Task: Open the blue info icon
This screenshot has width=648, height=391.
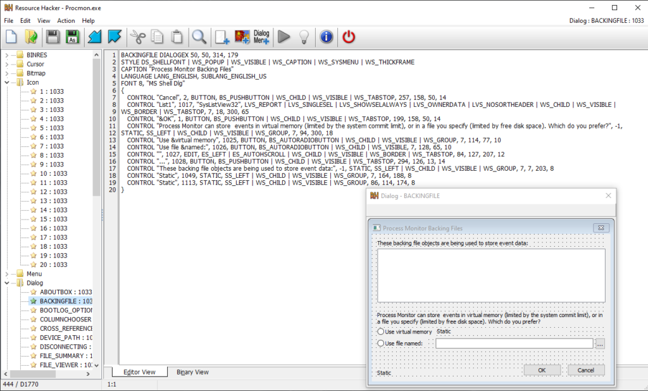Action: [327, 37]
